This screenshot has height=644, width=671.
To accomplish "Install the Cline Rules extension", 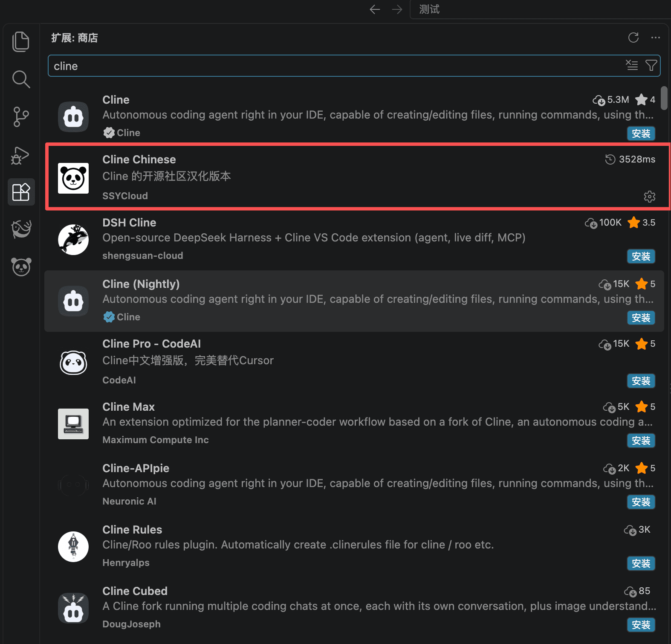I will tap(641, 563).
